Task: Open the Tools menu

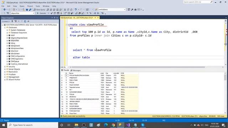Action: (x=38, y=6)
